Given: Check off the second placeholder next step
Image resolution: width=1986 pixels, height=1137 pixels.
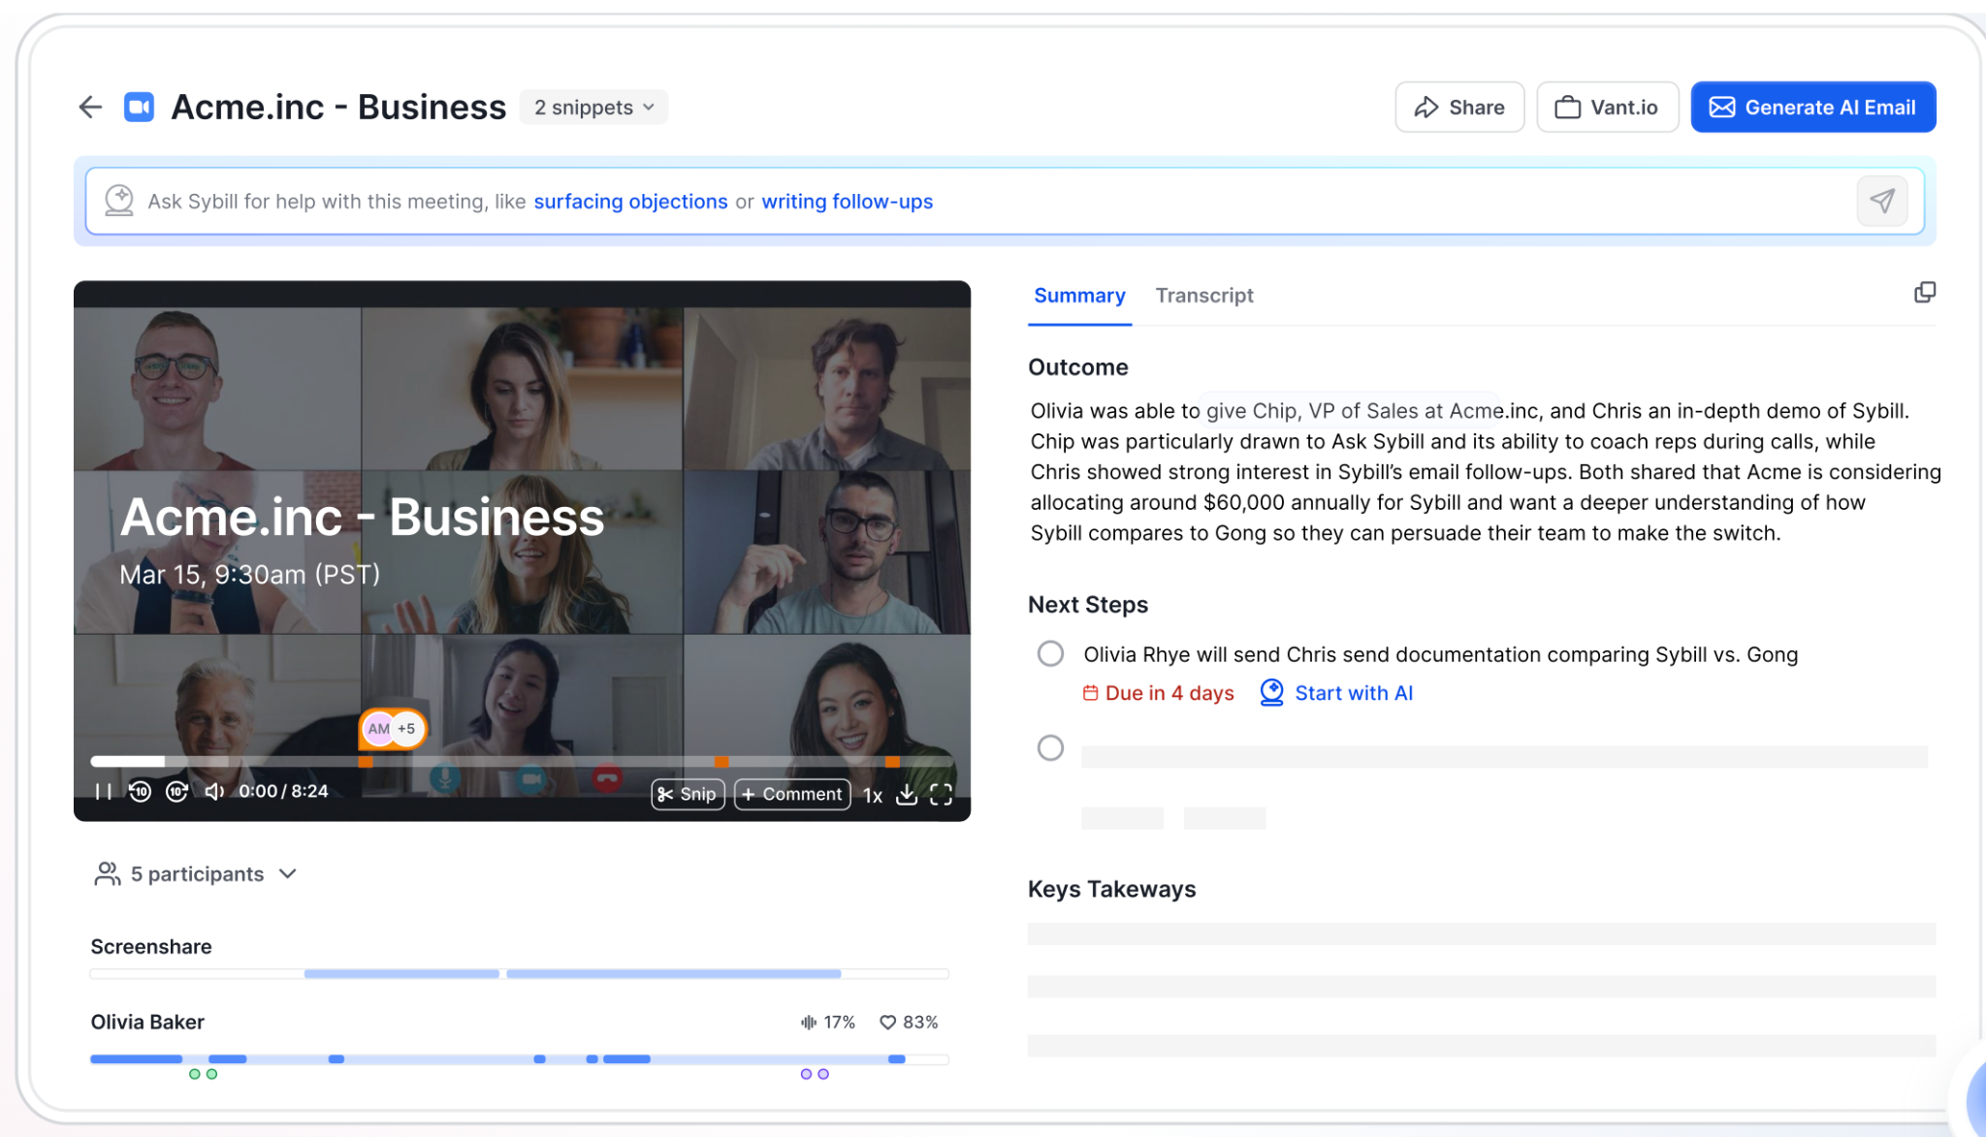Looking at the screenshot, I should click(x=1050, y=747).
